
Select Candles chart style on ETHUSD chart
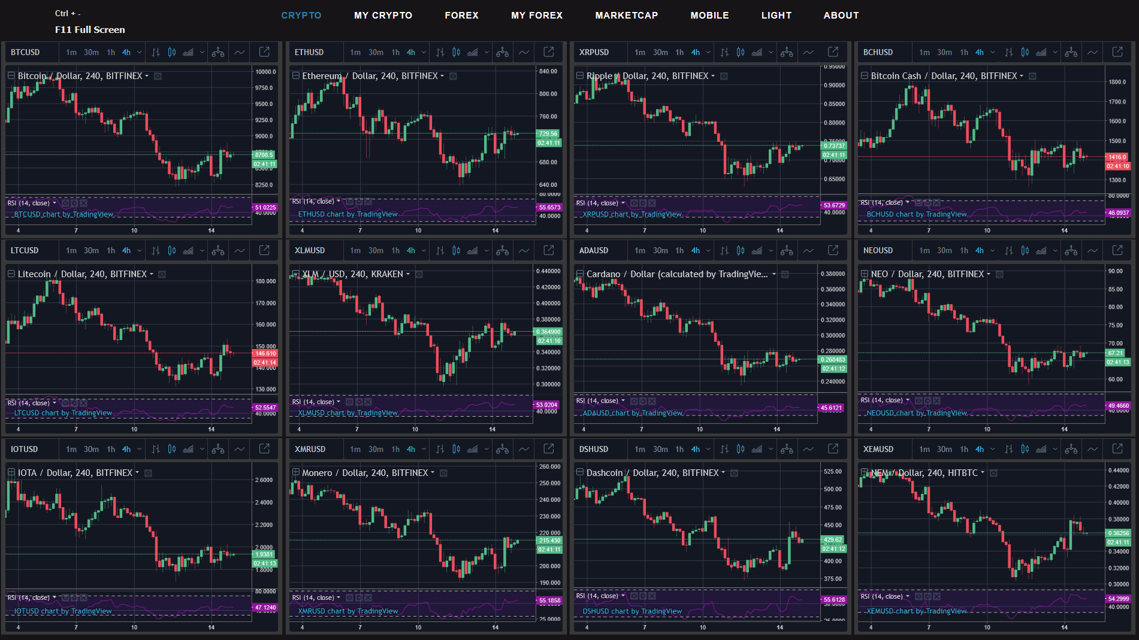click(x=457, y=52)
